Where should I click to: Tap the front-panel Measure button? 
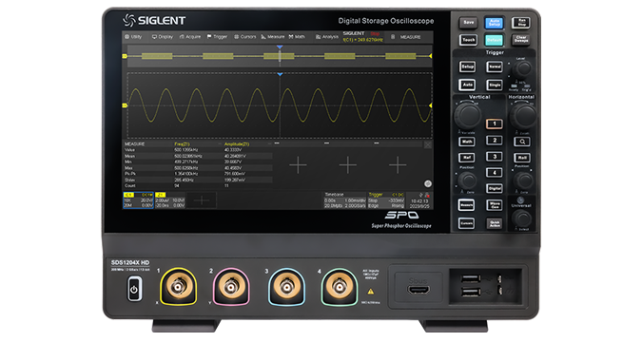pos(466,205)
